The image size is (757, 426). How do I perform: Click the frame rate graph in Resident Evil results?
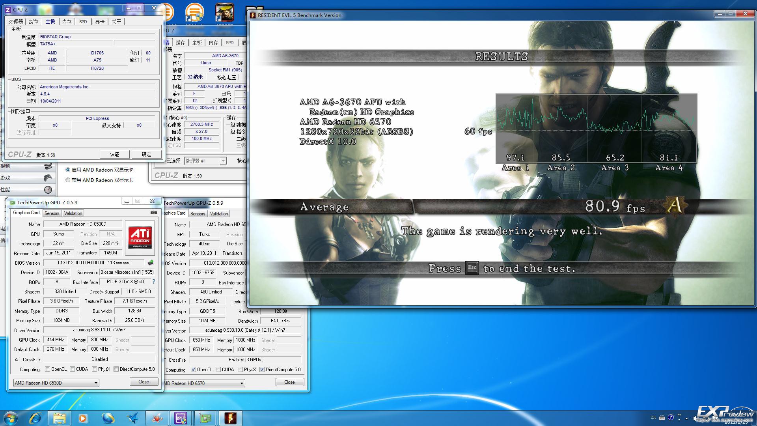[596, 128]
